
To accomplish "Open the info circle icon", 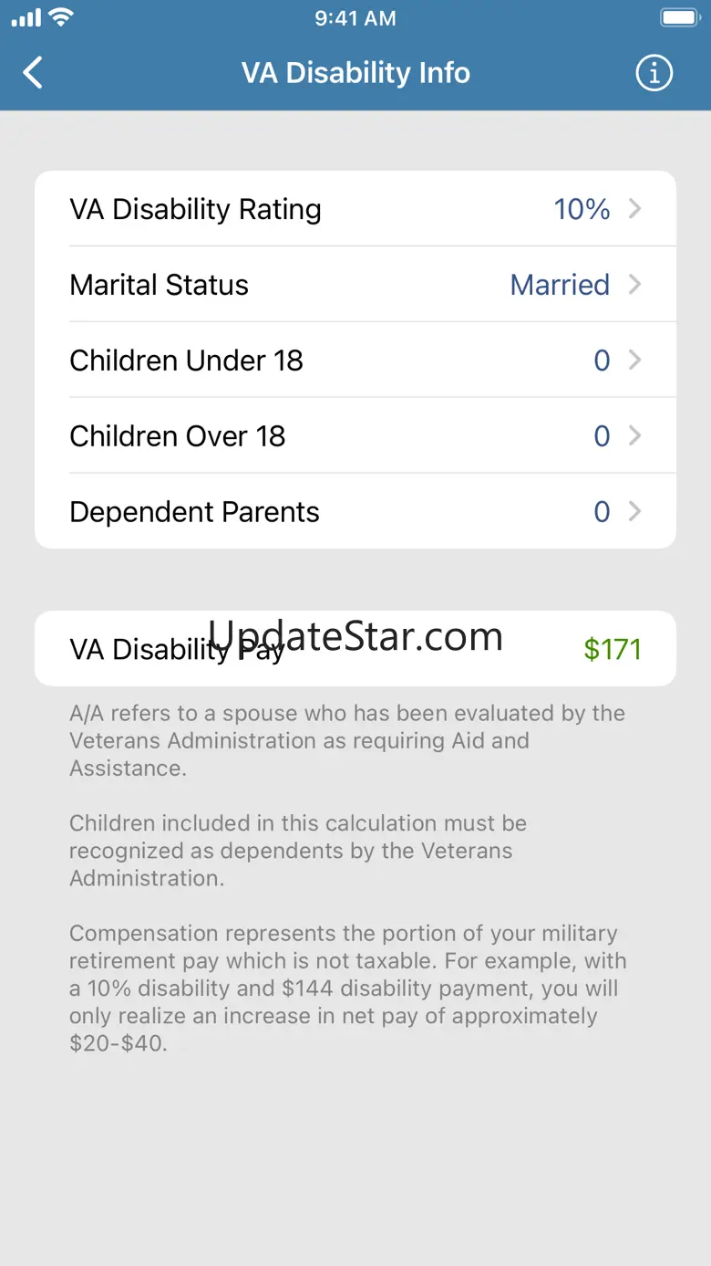I will coord(654,73).
